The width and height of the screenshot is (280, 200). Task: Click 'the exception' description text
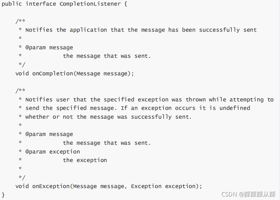click(x=85, y=160)
